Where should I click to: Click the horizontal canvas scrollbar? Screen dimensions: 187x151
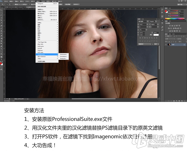(x=93, y=99)
